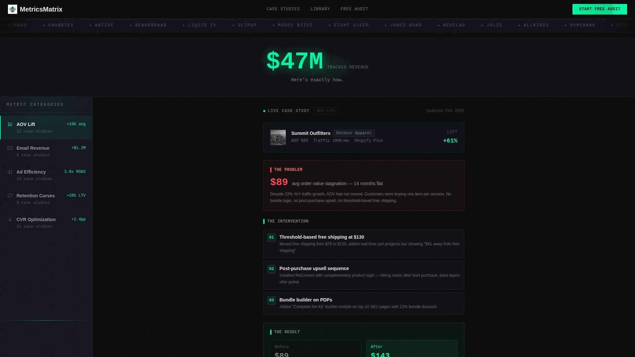Viewport: 635px width, 357px height.
Task: Click the ALLBIRDS brand in ticker
Action: click(x=536, y=25)
